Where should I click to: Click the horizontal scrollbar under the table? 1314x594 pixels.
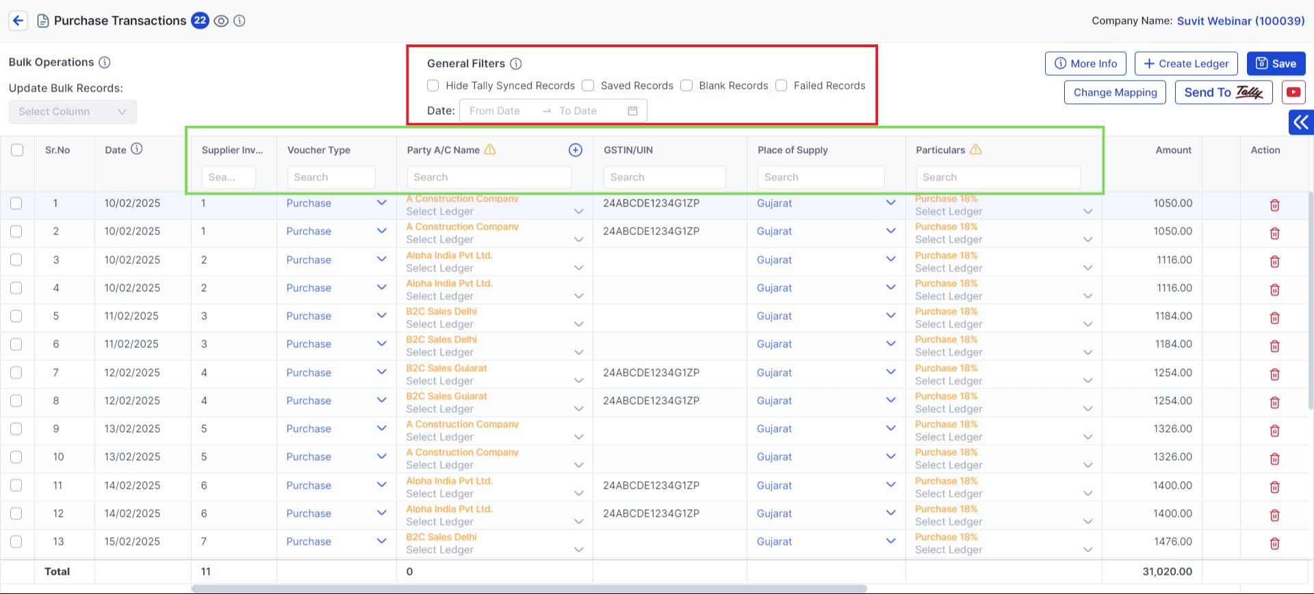[x=529, y=589]
